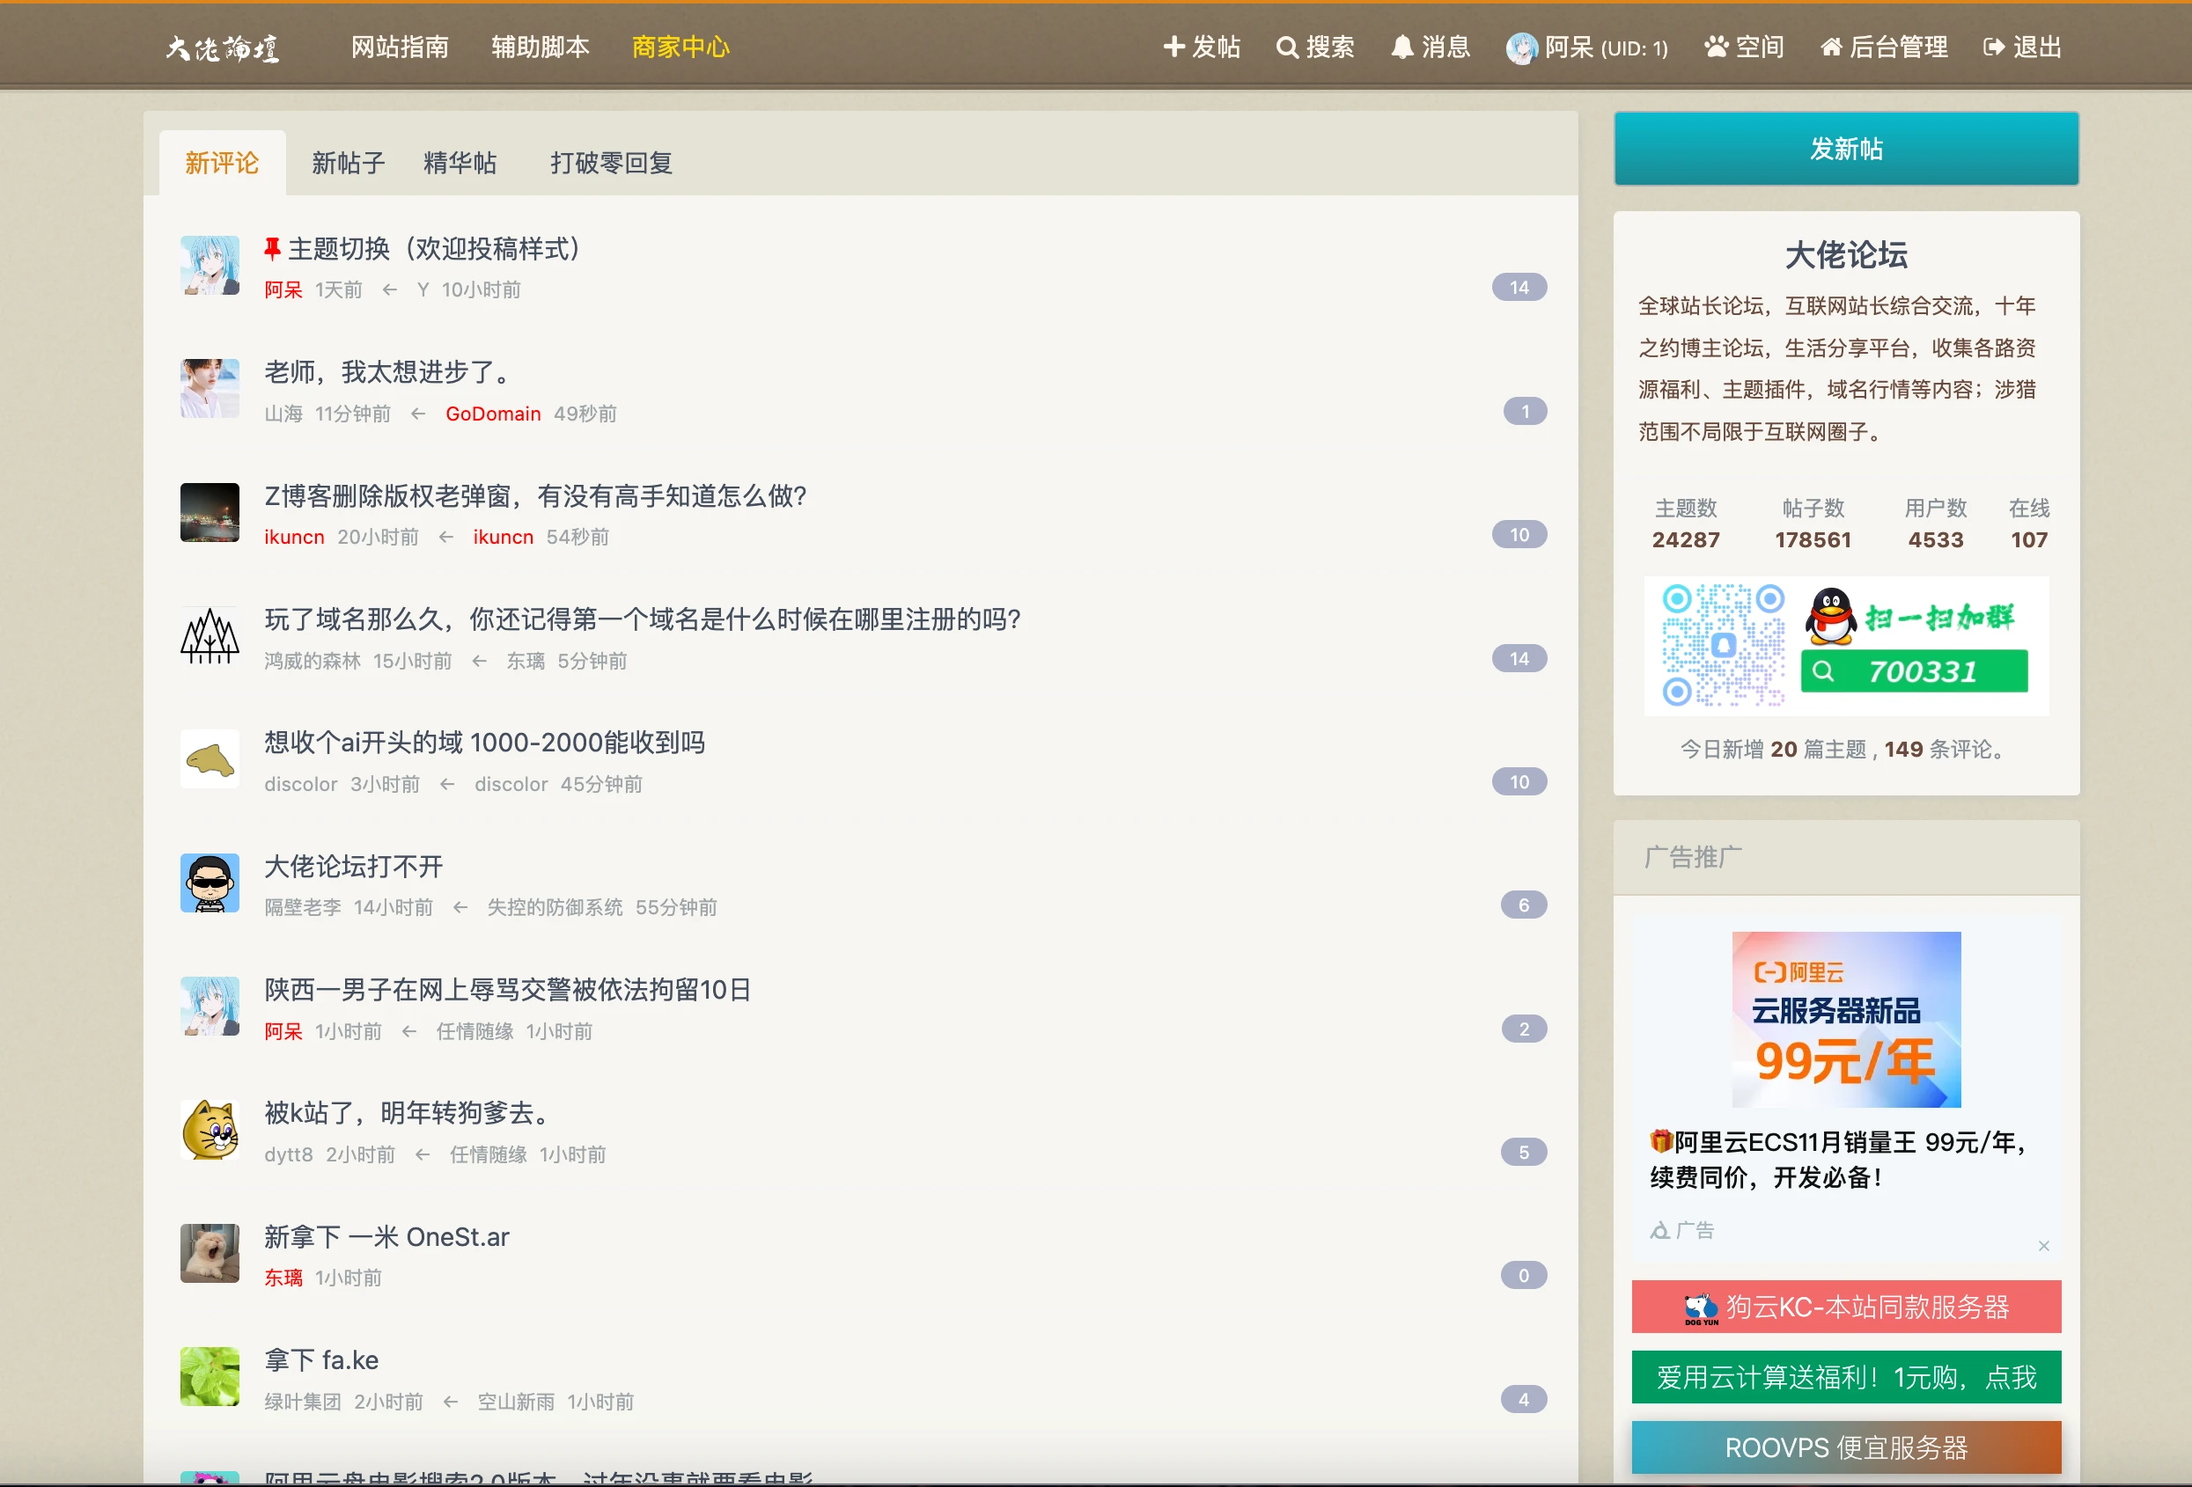The image size is (2192, 1487).
Task: Open the 商家中心 menu
Action: 680,48
